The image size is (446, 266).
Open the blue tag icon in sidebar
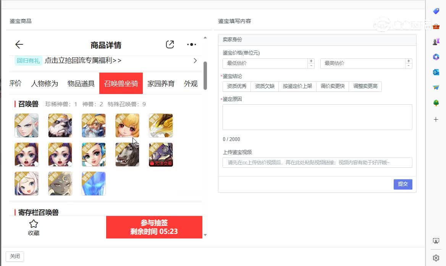tap(436, 11)
